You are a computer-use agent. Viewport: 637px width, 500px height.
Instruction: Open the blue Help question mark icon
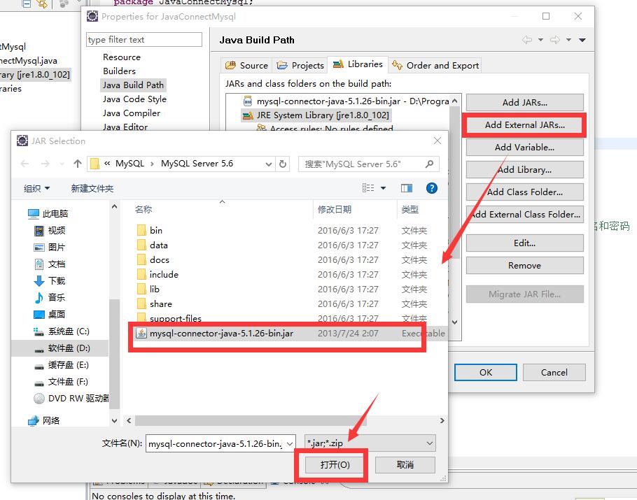(432, 187)
